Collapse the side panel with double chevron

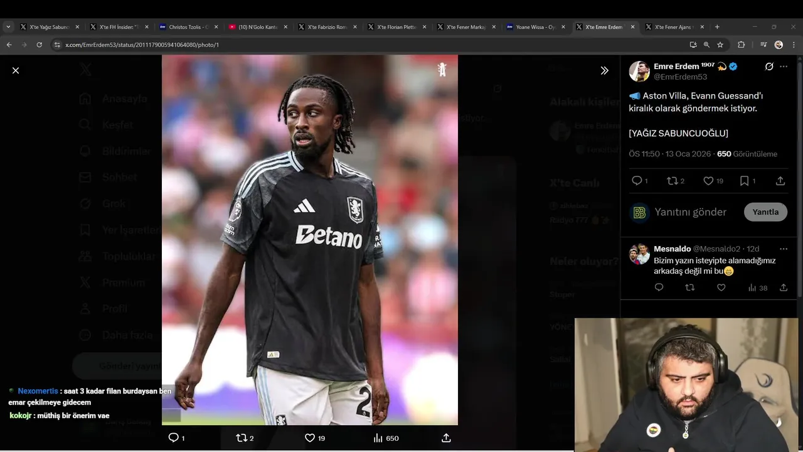click(604, 70)
